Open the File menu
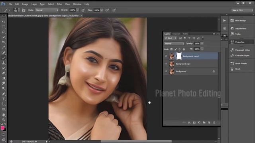This screenshot has height=143, width=255. pos(10,4)
